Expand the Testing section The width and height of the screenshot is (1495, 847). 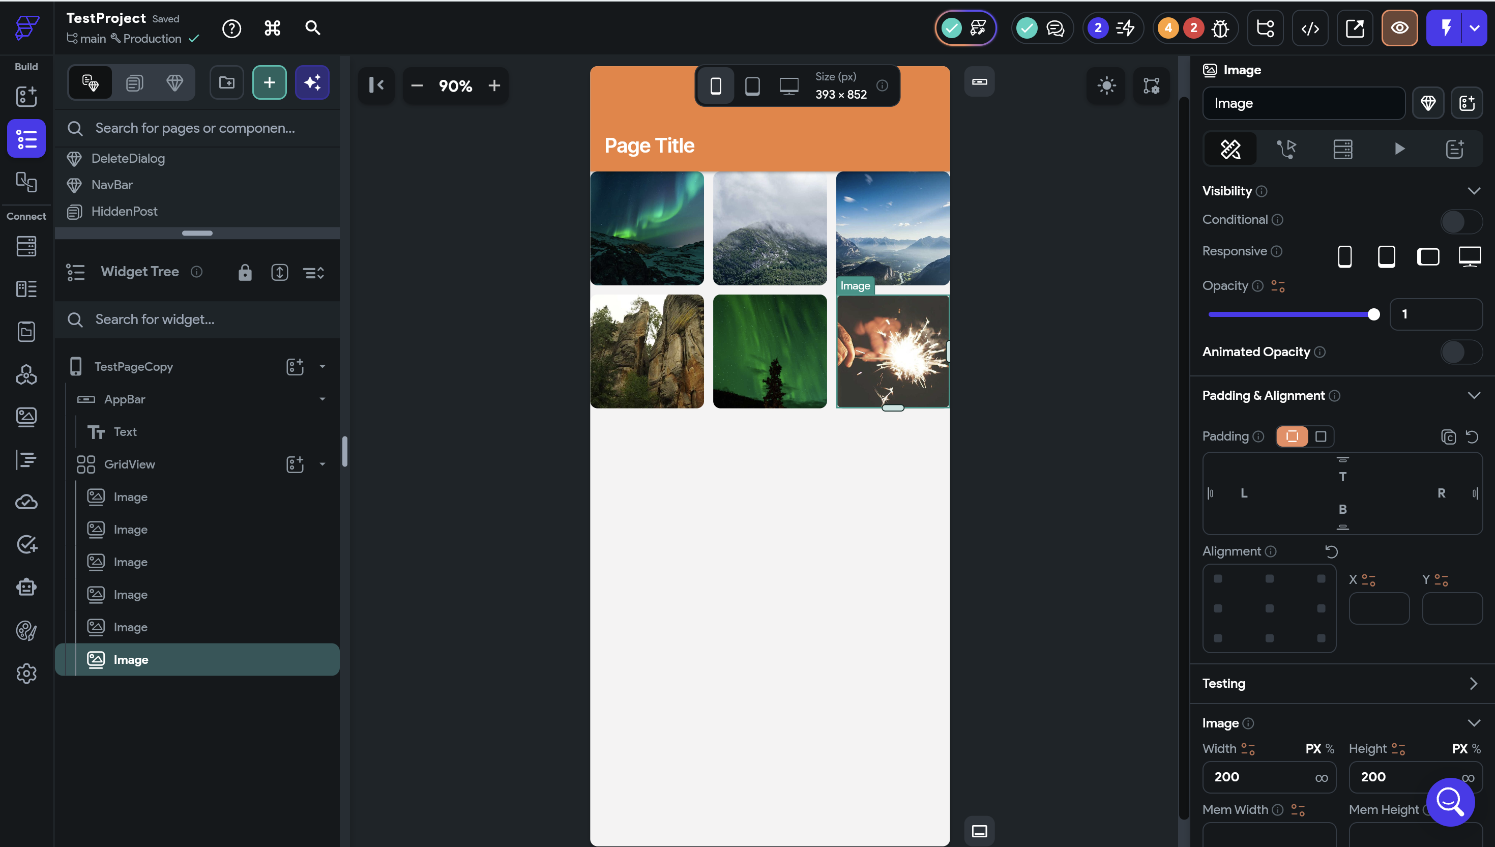click(1473, 684)
